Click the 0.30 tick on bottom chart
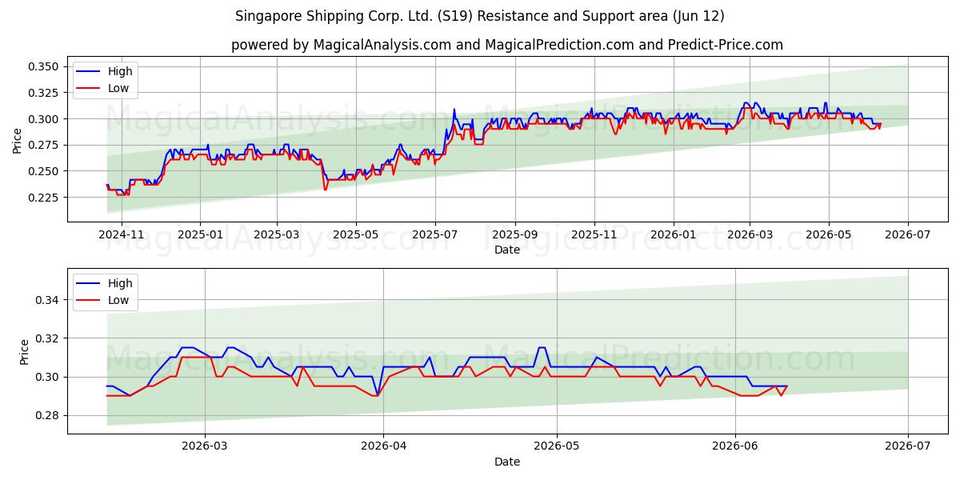960x480 pixels. click(x=48, y=377)
